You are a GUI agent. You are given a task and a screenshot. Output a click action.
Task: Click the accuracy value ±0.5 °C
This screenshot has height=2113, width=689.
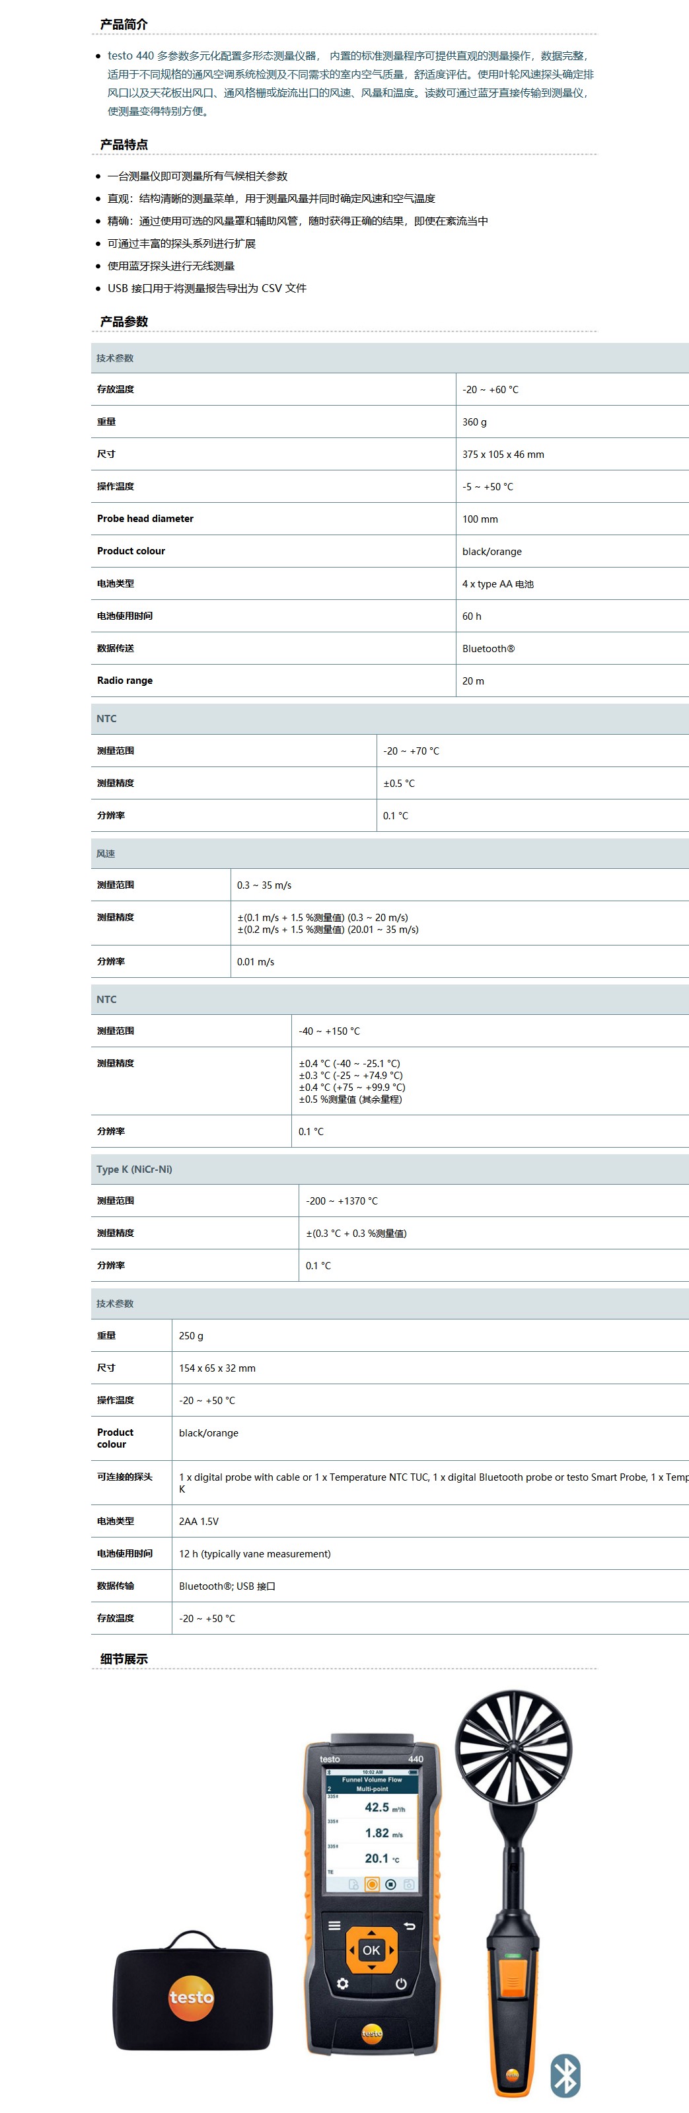tap(400, 784)
